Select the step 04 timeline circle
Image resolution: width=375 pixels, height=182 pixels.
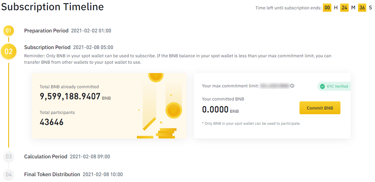(8, 174)
